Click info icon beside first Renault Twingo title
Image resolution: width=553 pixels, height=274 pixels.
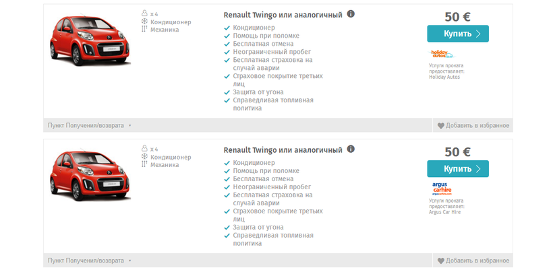pyautogui.click(x=351, y=14)
